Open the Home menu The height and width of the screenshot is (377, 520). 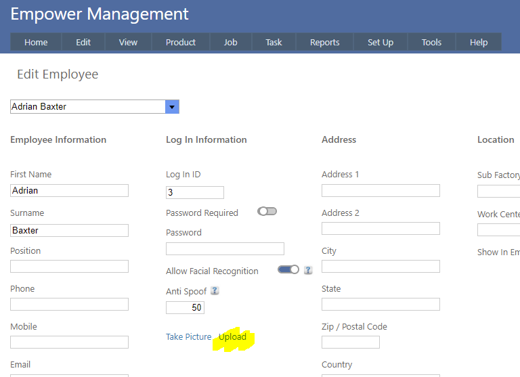point(36,42)
